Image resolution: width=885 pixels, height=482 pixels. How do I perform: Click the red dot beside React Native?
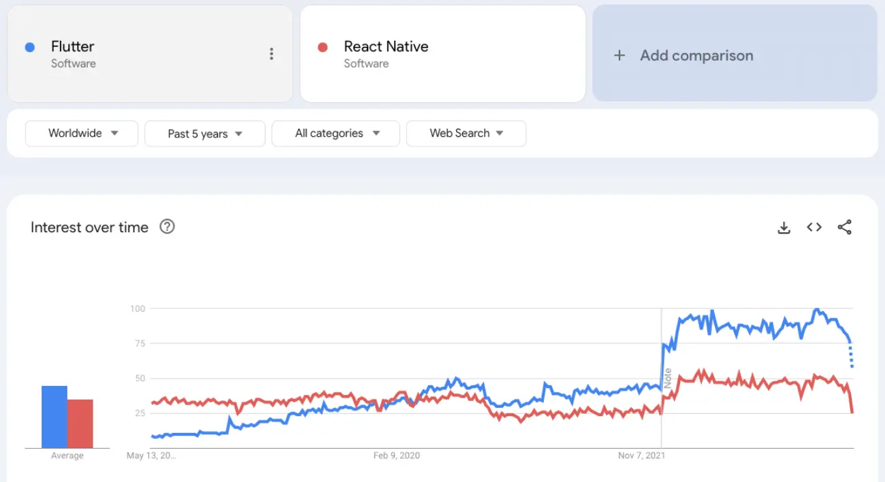(x=323, y=47)
